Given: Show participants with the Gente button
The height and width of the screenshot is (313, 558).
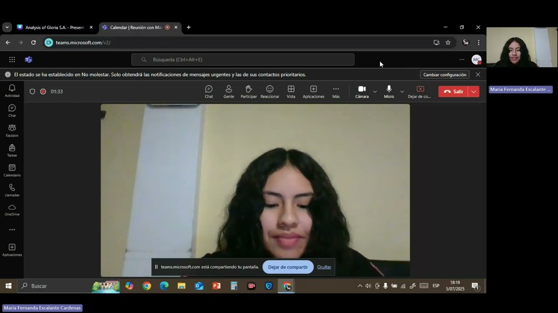Looking at the screenshot, I should coord(228,92).
